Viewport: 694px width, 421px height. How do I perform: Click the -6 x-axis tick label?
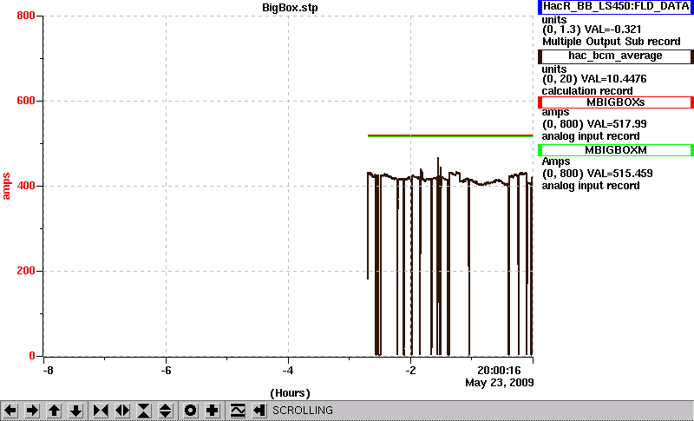pyautogui.click(x=166, y=370)
